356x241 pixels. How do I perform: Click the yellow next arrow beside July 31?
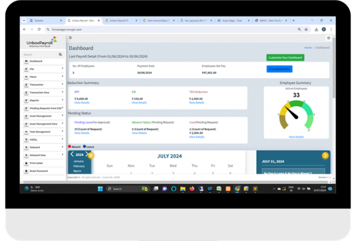click(325, 156)
